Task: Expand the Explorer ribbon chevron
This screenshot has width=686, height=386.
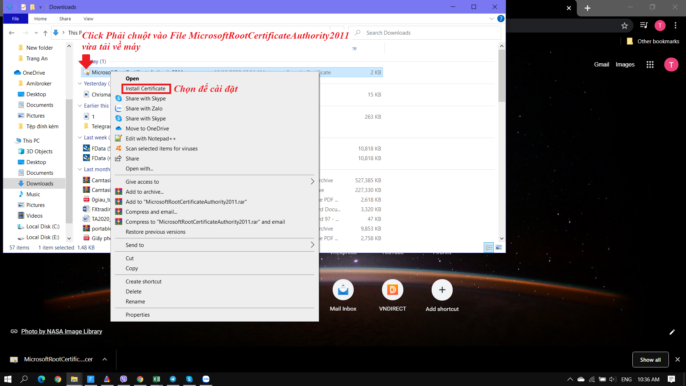Action: point(491,19)
